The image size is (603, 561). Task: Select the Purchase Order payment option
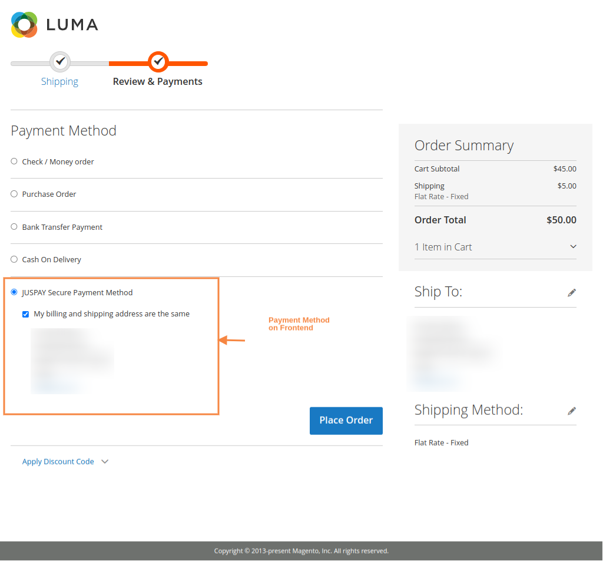coord(14,194)
